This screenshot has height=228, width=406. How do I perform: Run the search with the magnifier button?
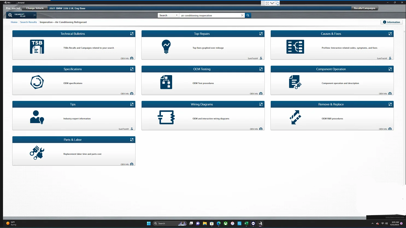248,15
